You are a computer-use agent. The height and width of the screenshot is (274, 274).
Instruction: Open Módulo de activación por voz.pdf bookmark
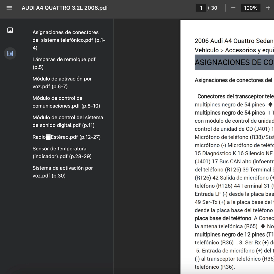62,83
